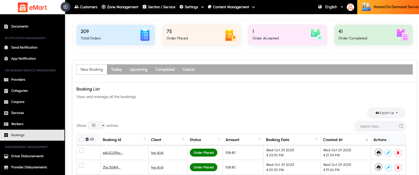Select the checkbox for booking ZeLISIW4

[x=82, y=165]
